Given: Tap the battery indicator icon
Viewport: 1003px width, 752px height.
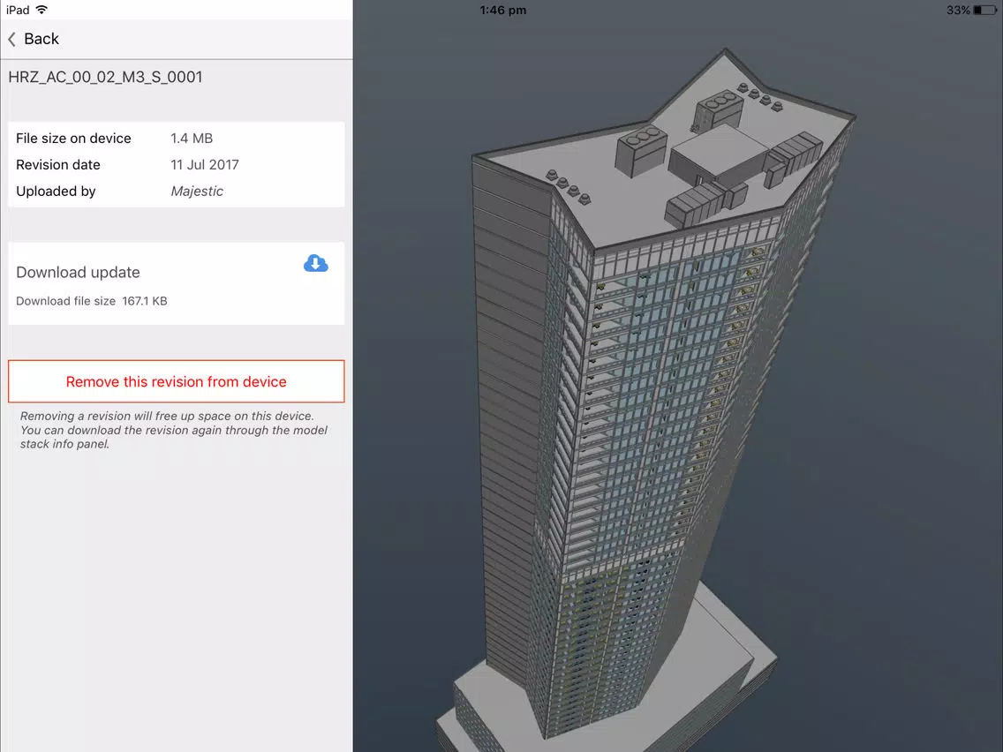Looking at the screenshot, I should 985,10.
